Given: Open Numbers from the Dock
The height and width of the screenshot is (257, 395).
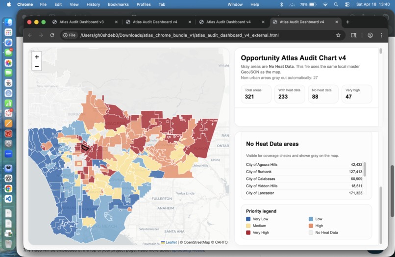Looking at the screenshot, I should click(x=8, y=103).
